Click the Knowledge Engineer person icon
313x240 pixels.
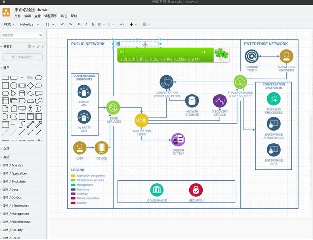coord(286,56)
